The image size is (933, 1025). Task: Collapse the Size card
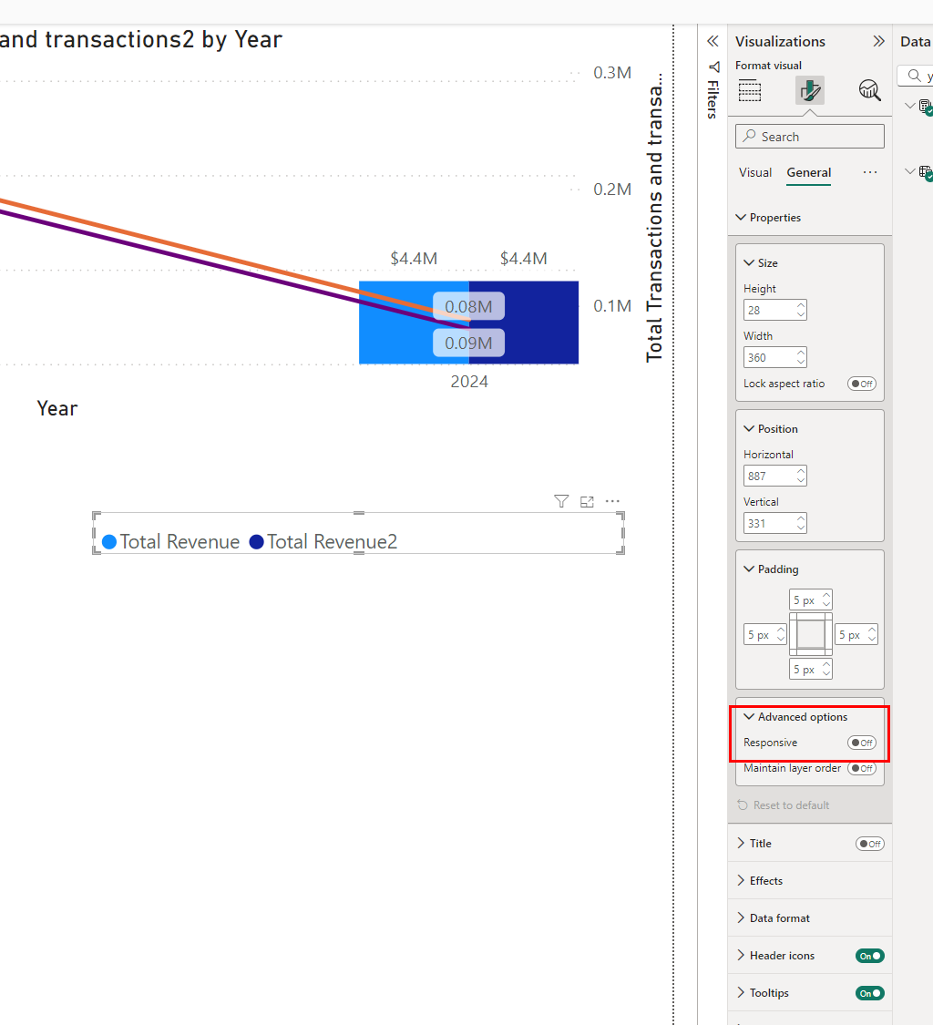pyautogui.click(x=749, y=262)
